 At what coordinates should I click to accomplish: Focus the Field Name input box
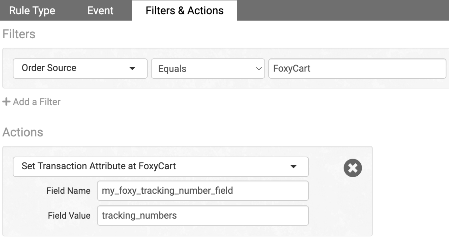tap(203, 191)
